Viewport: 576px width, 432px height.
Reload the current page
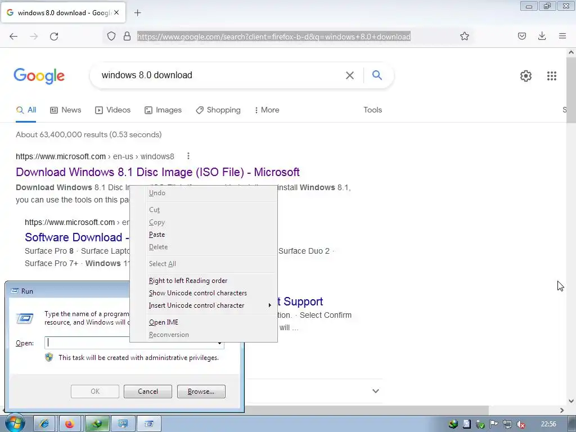(54, 37)
